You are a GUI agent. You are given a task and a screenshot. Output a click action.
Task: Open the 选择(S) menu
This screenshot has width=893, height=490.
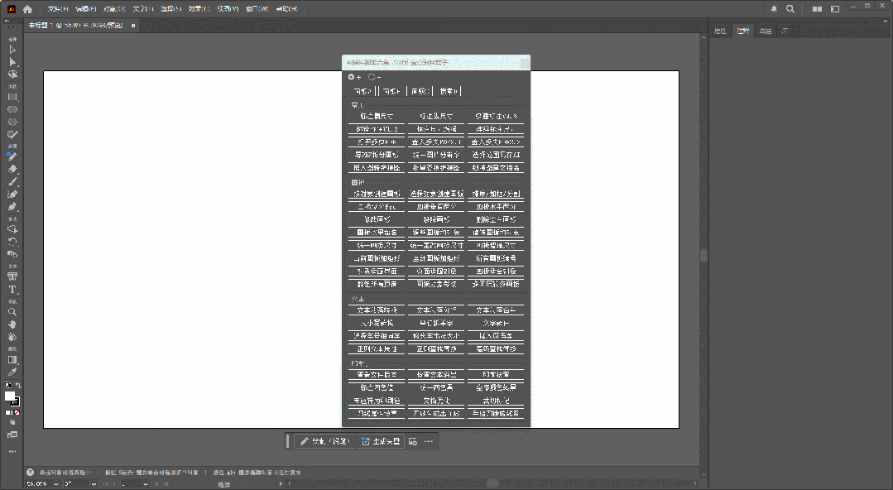pos(170,8)
